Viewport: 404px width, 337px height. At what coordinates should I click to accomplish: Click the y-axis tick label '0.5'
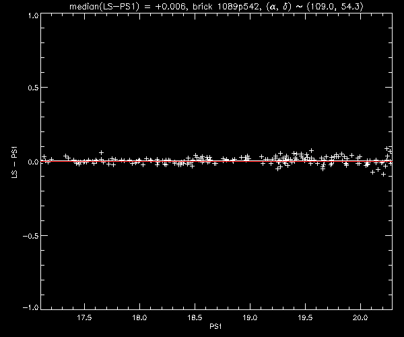[33, 88]
